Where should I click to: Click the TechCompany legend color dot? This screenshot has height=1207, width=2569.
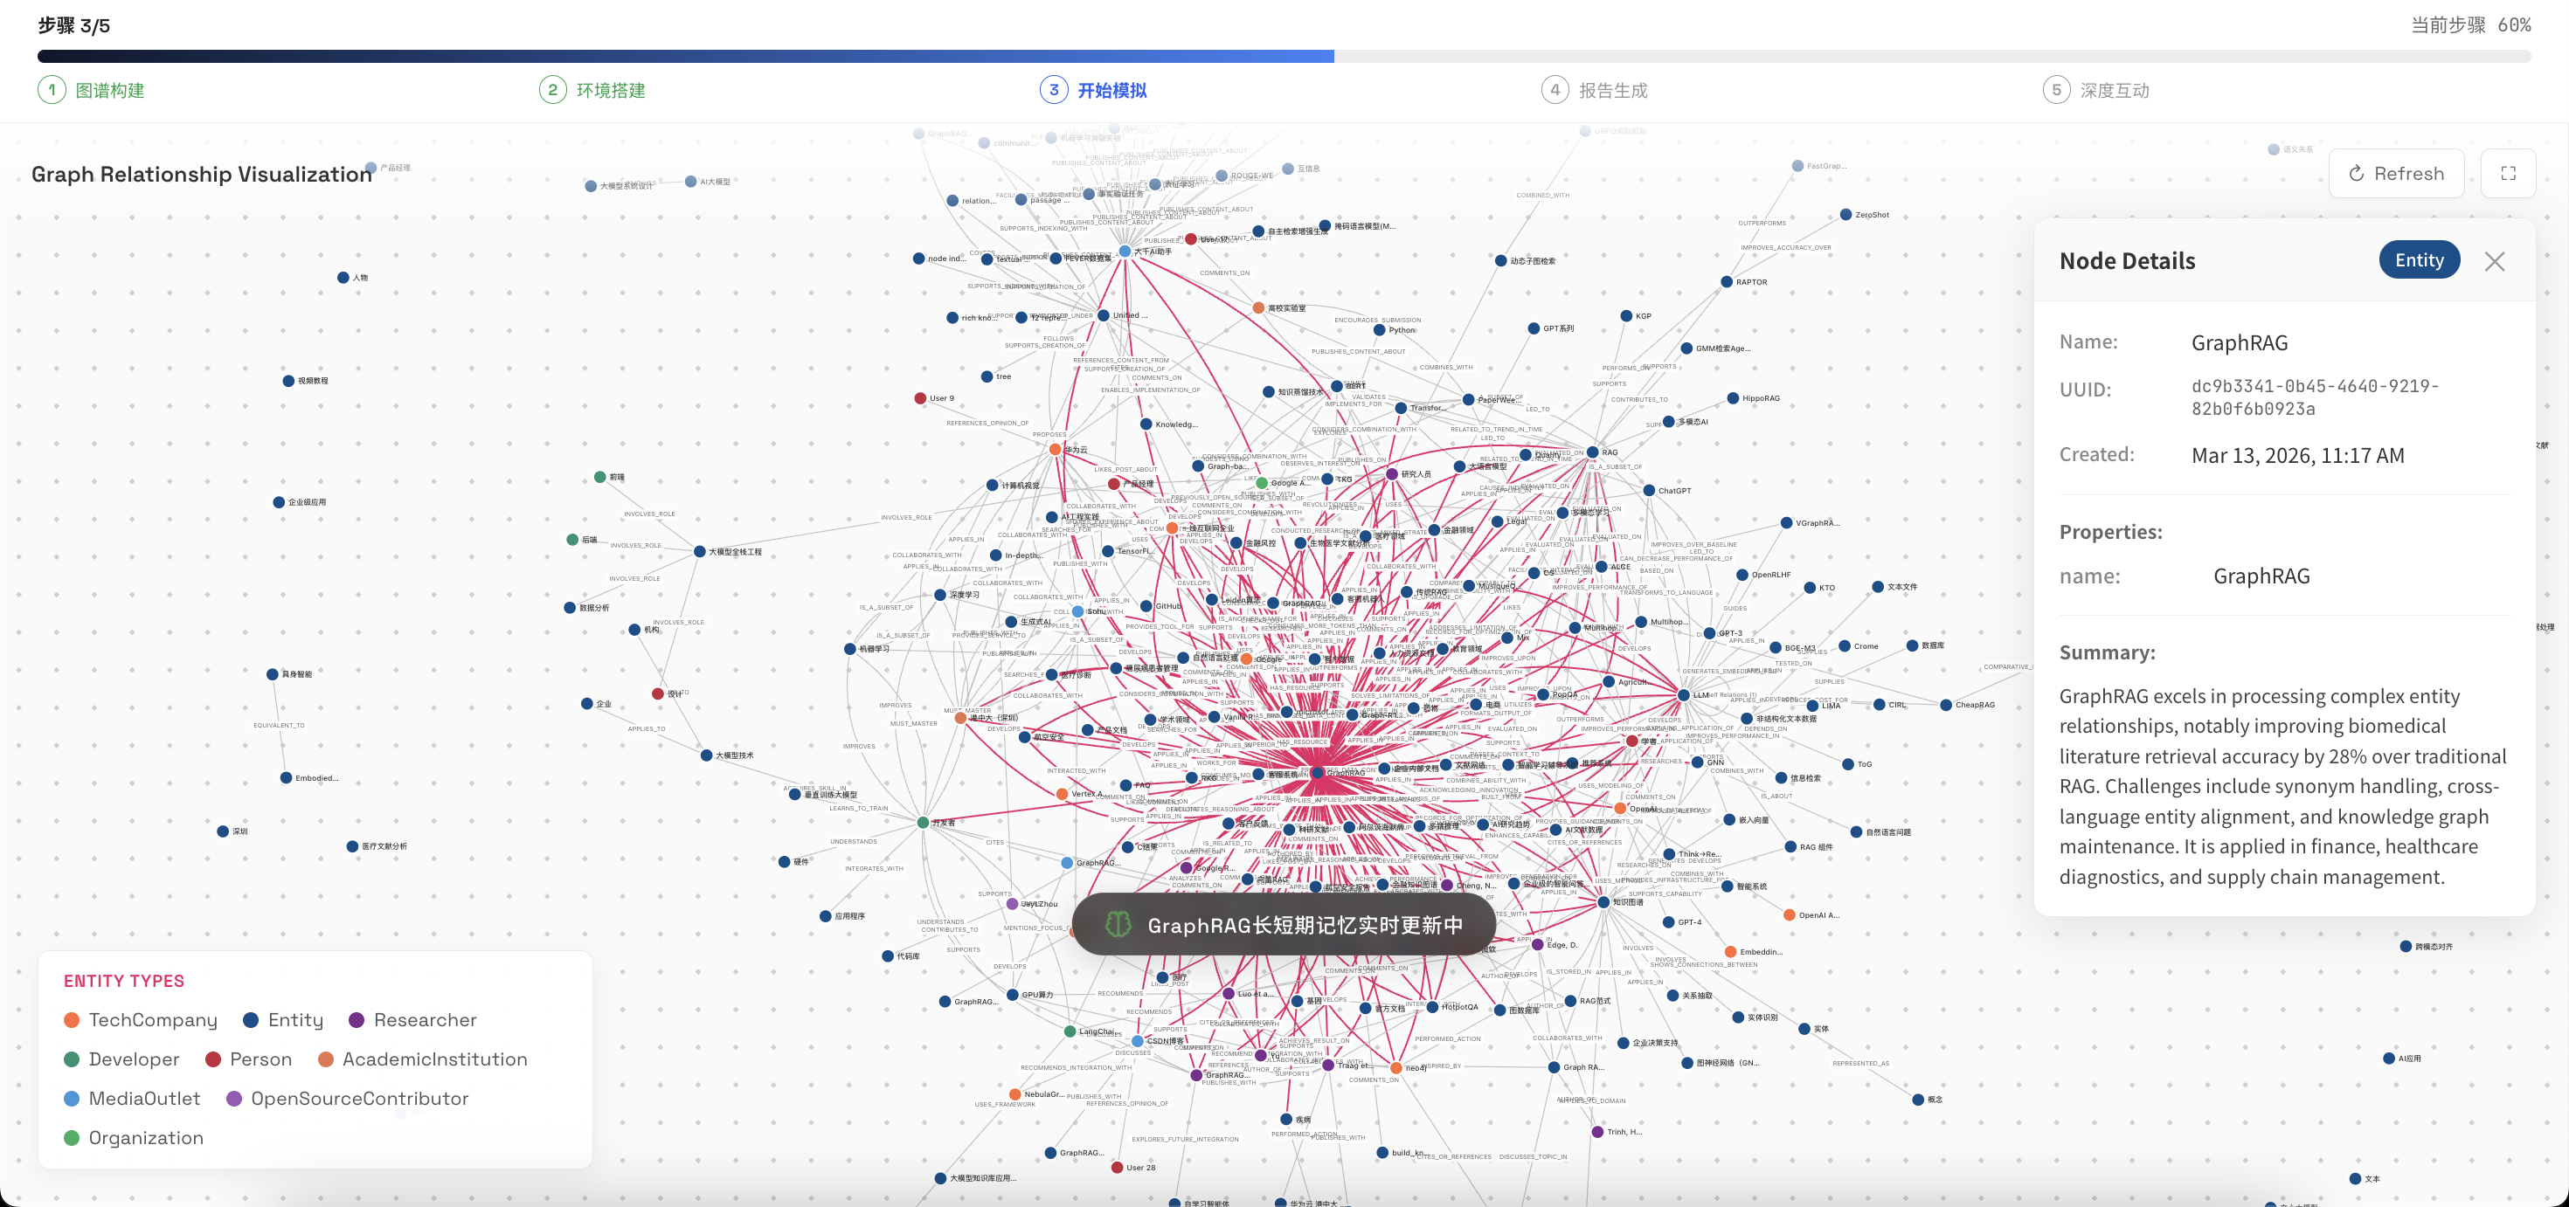pyautogui.click(x=72, y=1021)
